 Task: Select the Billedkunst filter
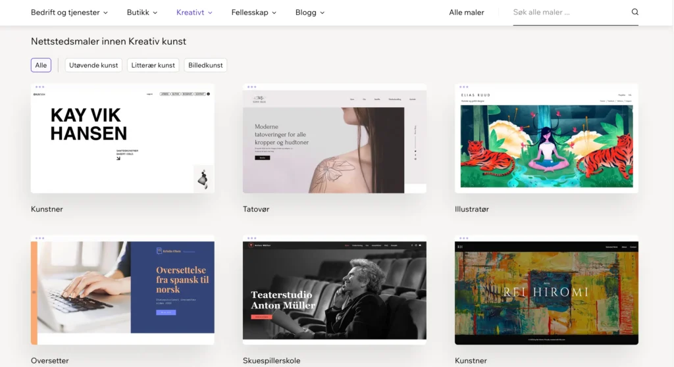tap(205, 65)
